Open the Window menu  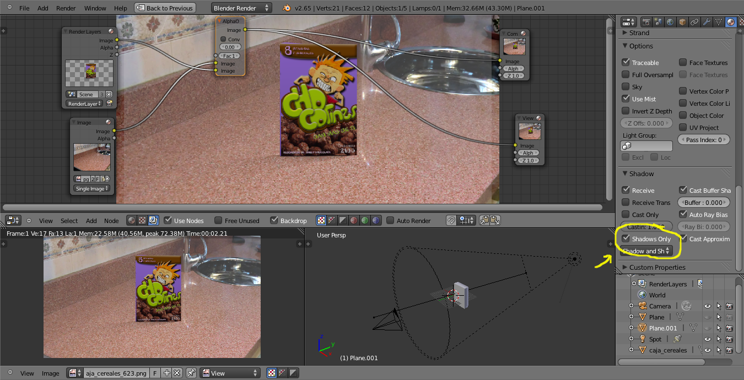pos(95,8)
